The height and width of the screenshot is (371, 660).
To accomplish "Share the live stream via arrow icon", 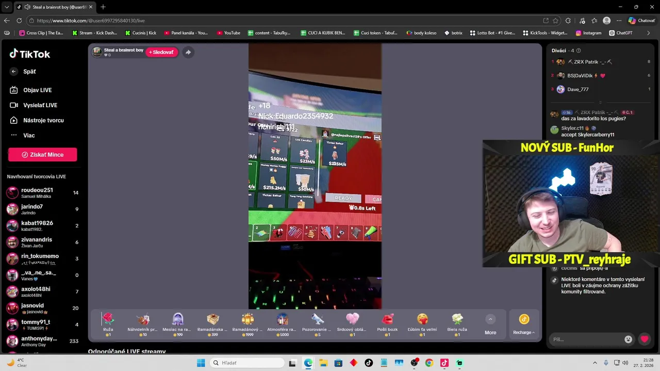I will 188,52.
